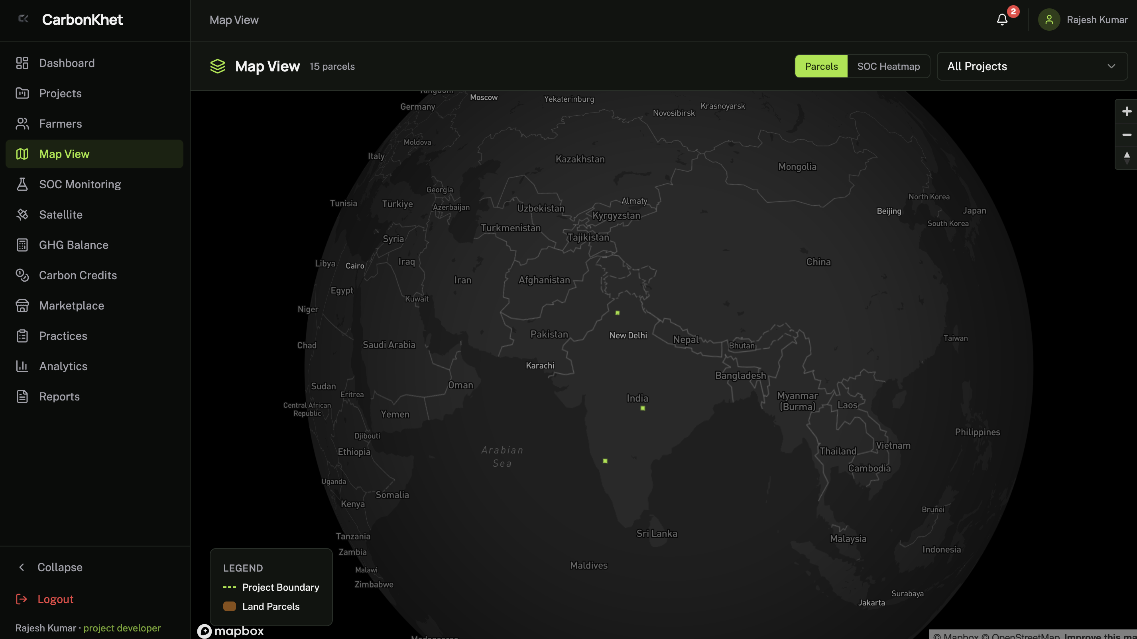The image size is (1137, 639).
Task: Click the Arabian Sea map label
Action: click(x=502, y=457)
